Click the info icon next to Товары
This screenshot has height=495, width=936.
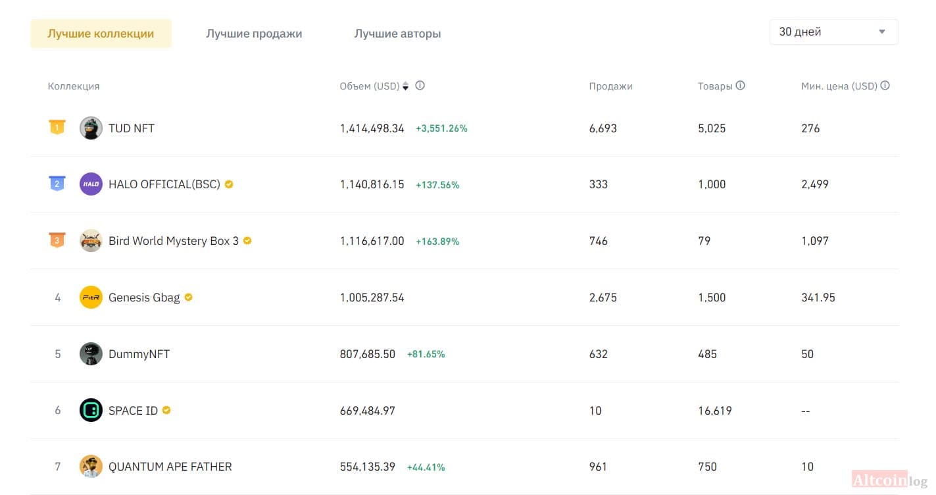pyautogui.click(x=740, y=86)
